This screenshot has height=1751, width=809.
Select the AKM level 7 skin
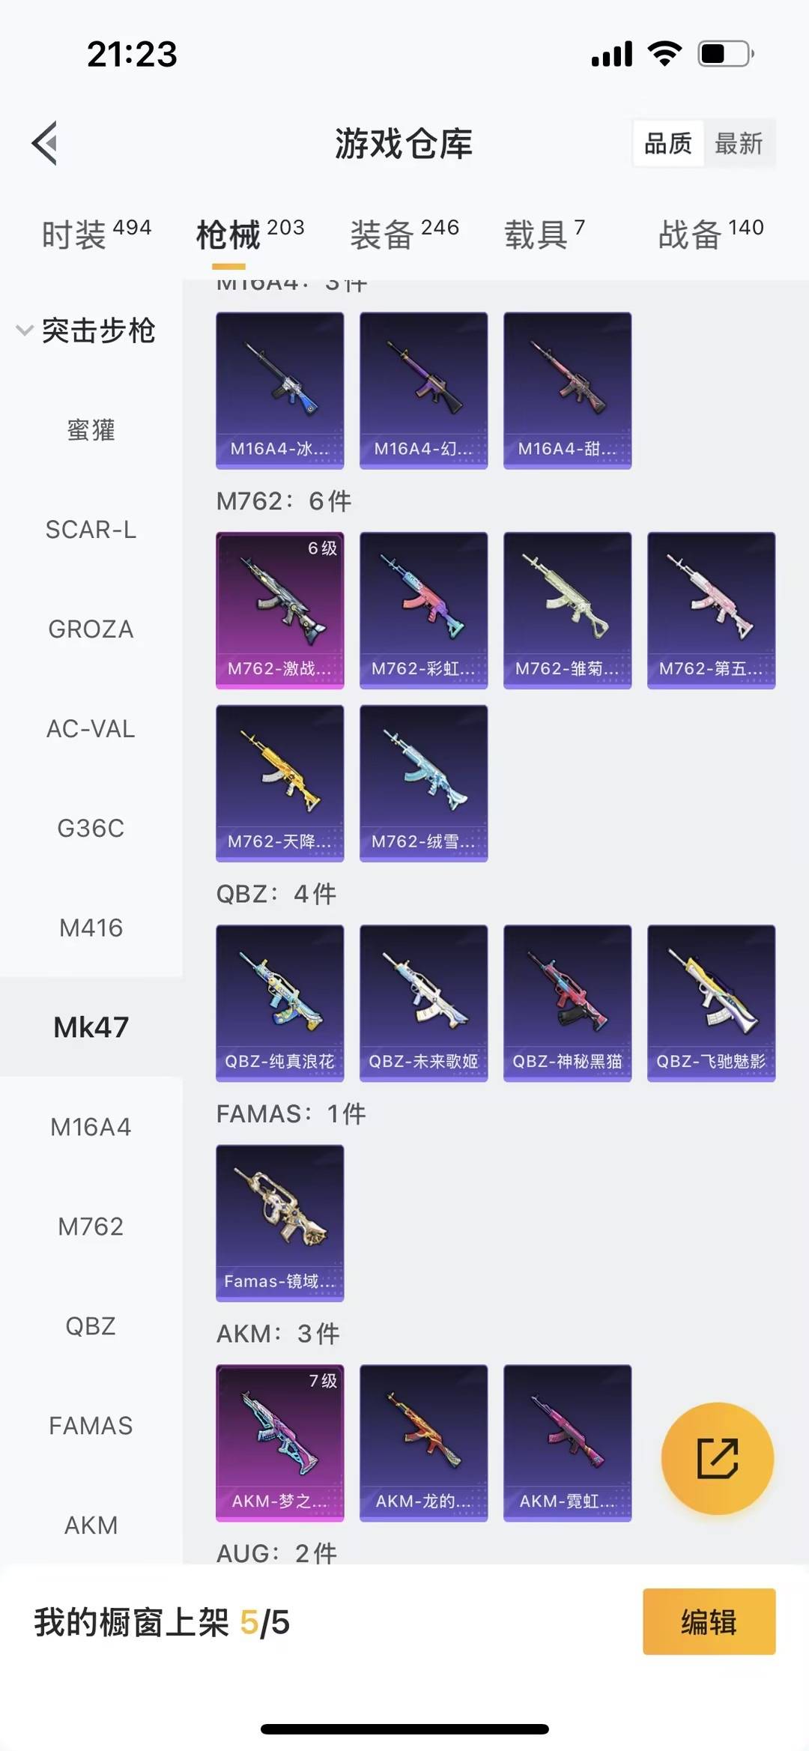pyautogui.click(x=280, y=1442)
